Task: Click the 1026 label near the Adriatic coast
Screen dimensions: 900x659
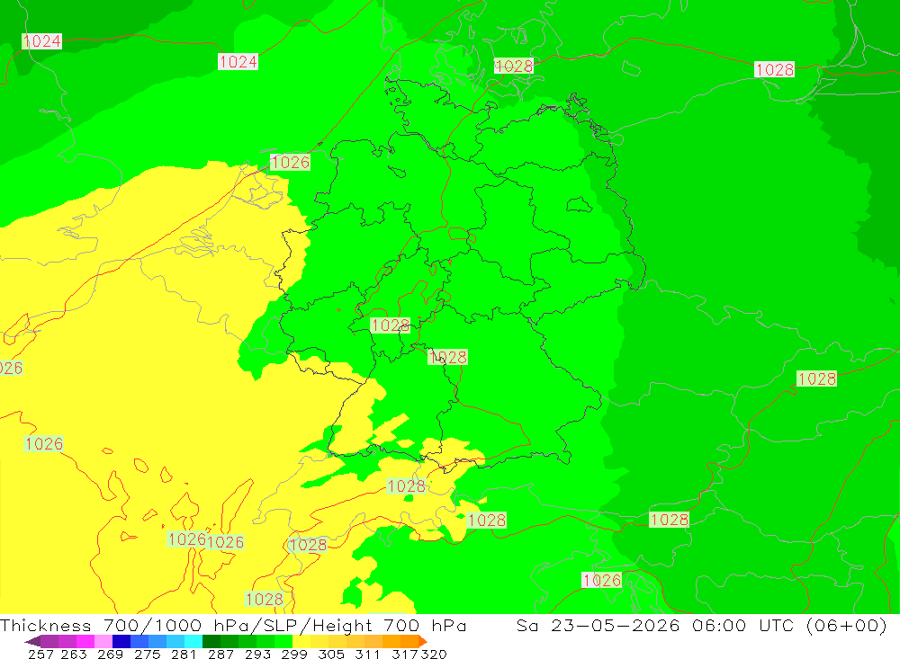Action: coord(601,581)
